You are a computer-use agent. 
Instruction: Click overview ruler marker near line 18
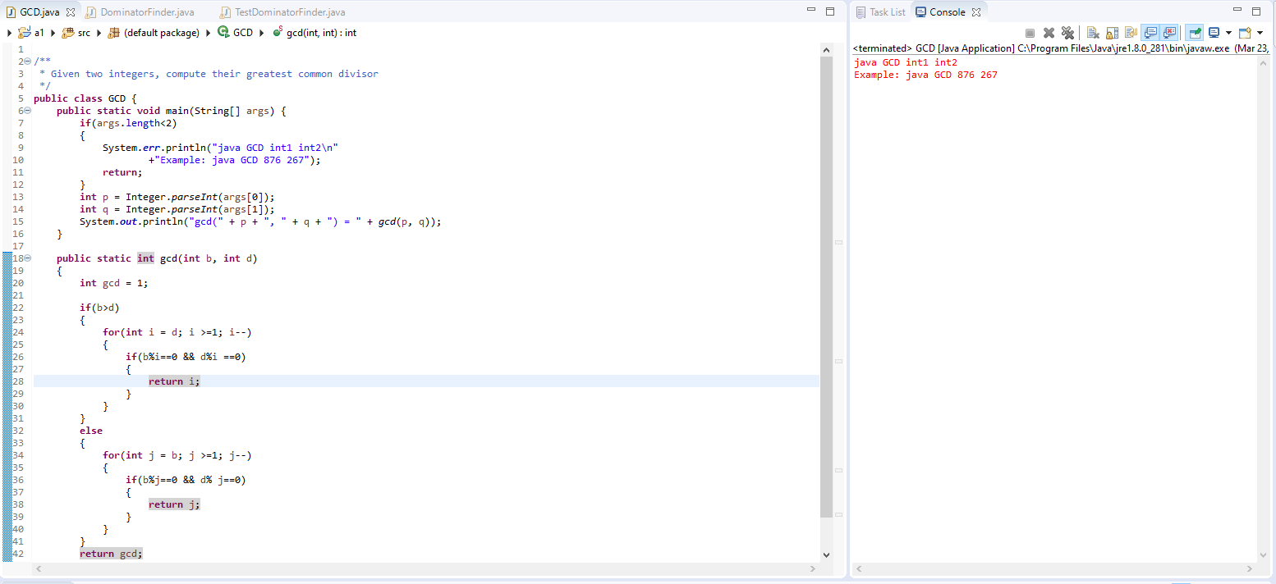839,242
